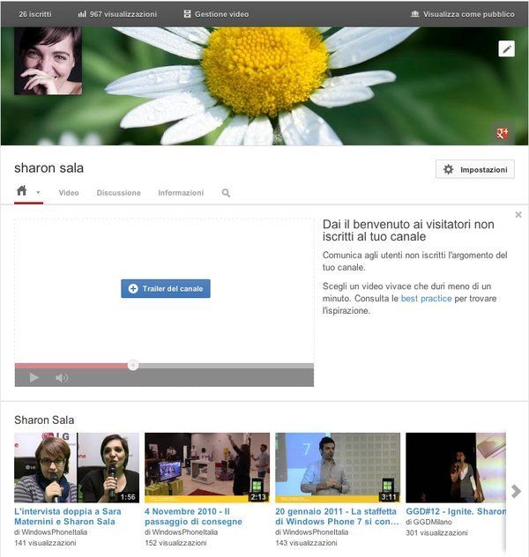Open title link 4 Novembre 2010 - Il passaggio
529x557 pixels.
tap(193, 516)
